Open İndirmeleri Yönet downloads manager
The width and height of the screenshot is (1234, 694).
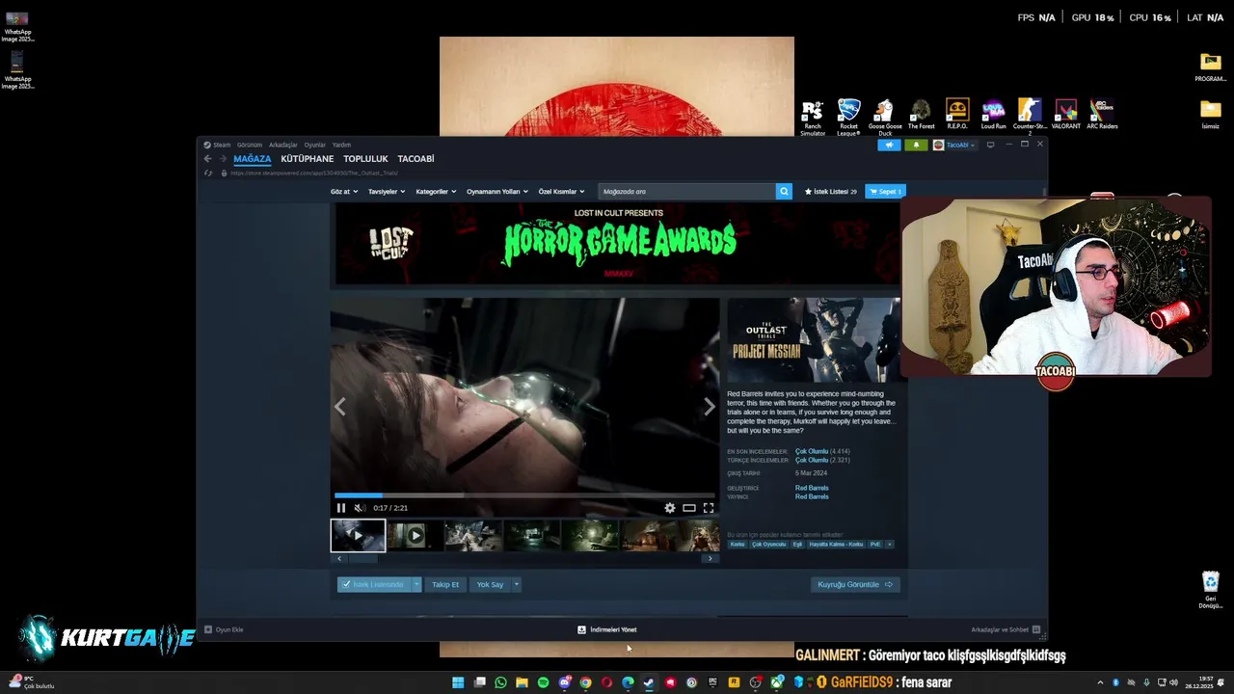click(607, 629)
